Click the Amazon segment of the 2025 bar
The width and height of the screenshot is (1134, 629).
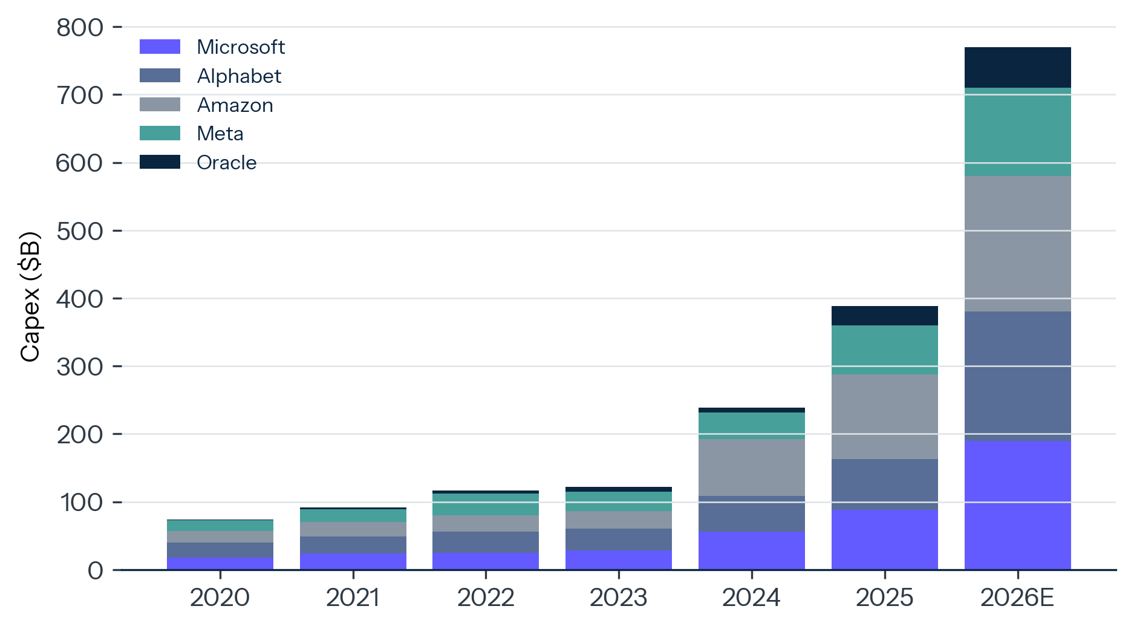click(885, 417)
